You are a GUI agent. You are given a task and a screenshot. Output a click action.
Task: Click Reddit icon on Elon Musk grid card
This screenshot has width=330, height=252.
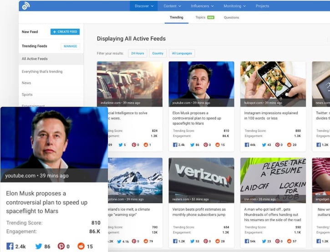(x=218, y=145)
